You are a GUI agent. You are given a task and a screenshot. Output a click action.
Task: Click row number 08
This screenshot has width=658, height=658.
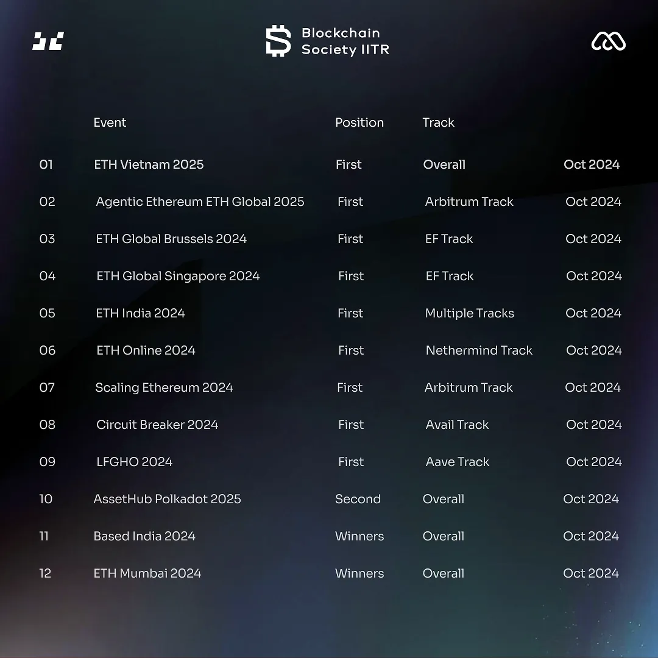(48, 425)
